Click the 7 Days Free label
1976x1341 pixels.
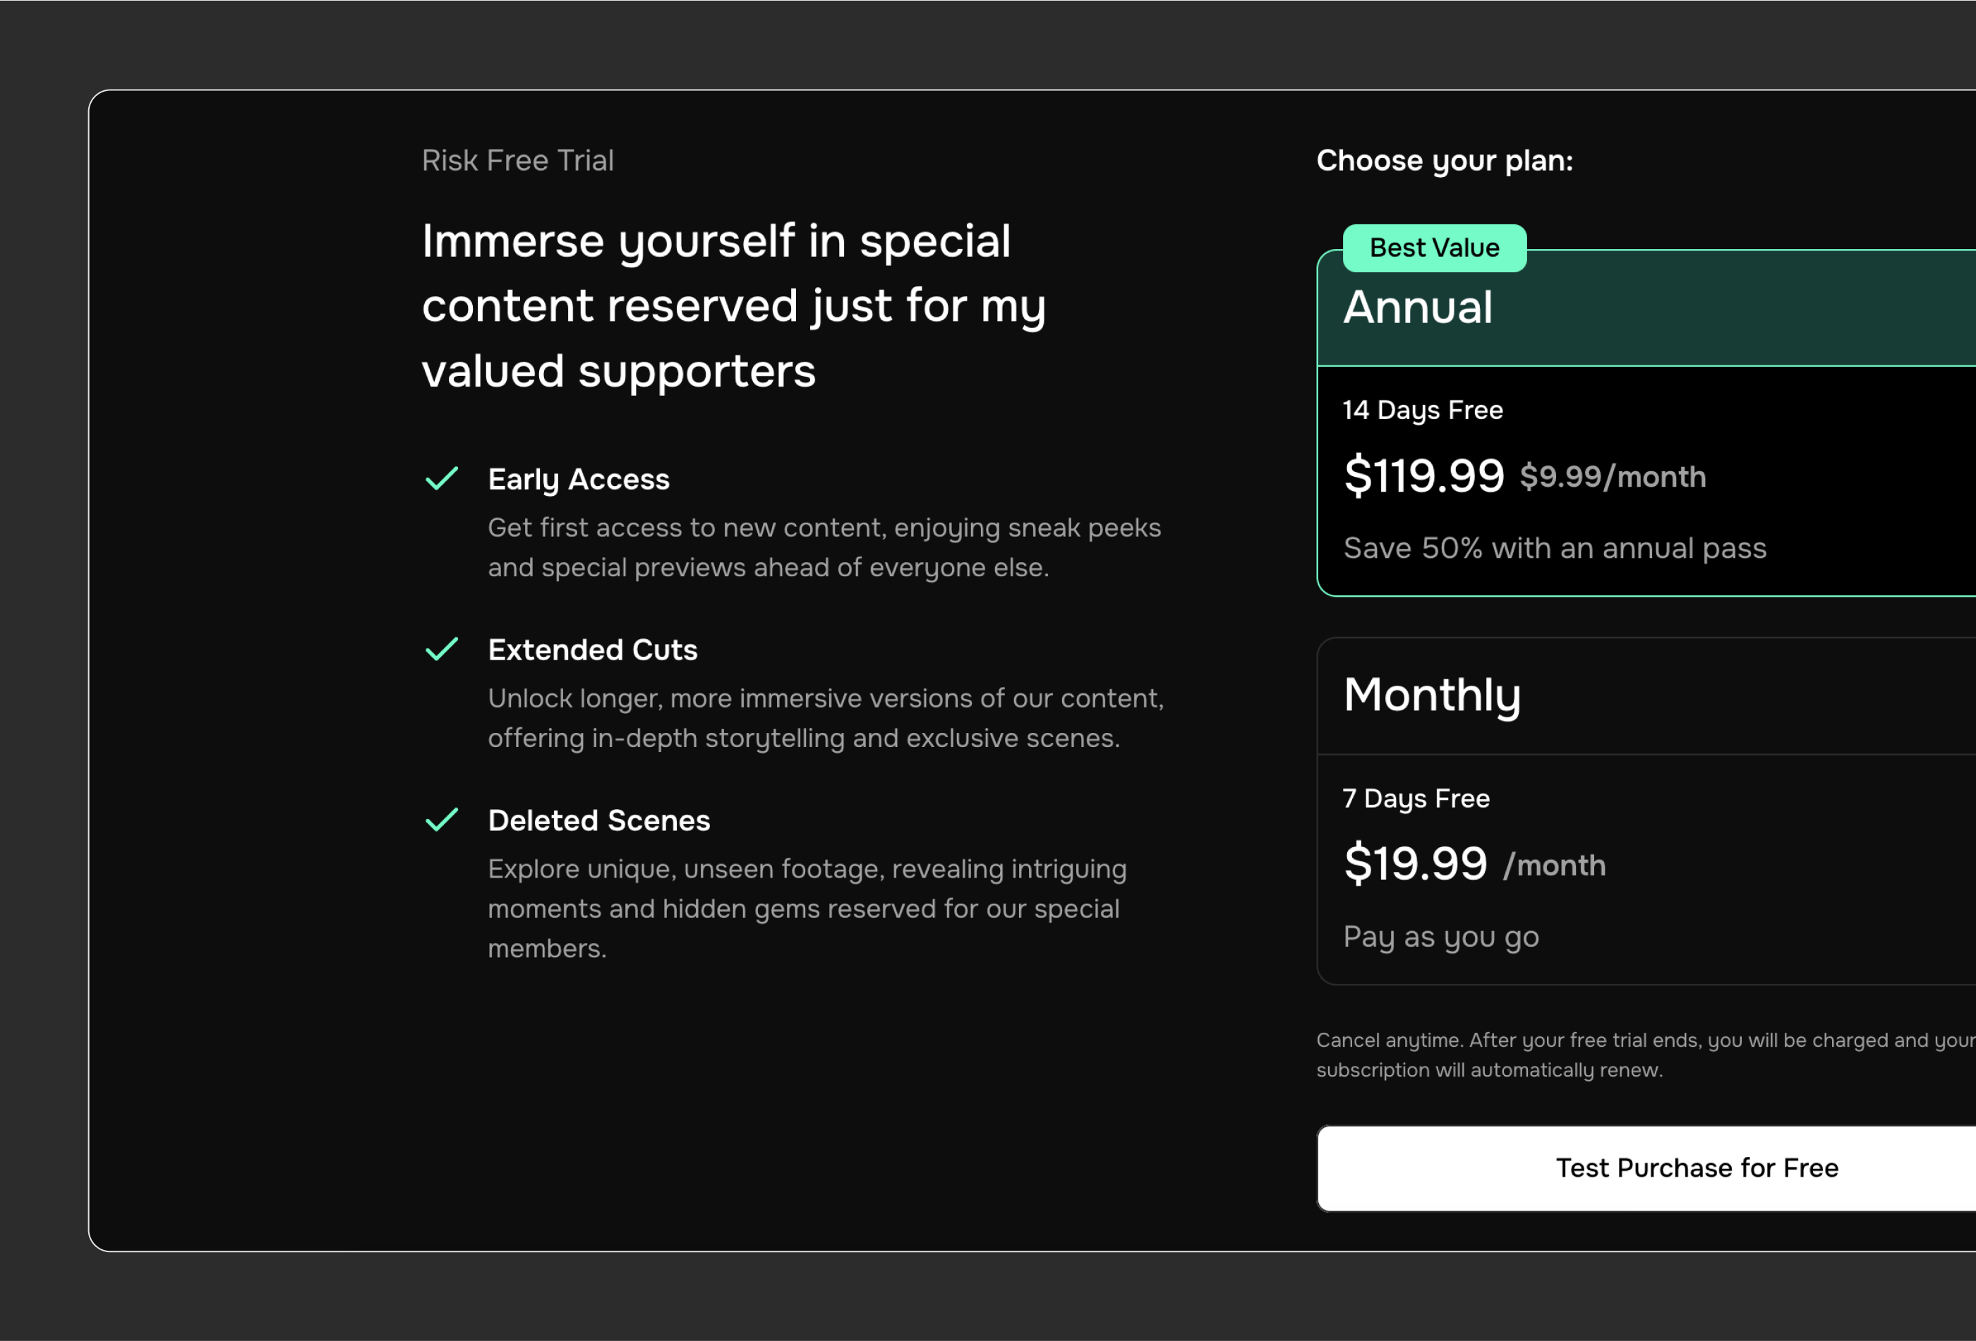(x=1416, y=799)
